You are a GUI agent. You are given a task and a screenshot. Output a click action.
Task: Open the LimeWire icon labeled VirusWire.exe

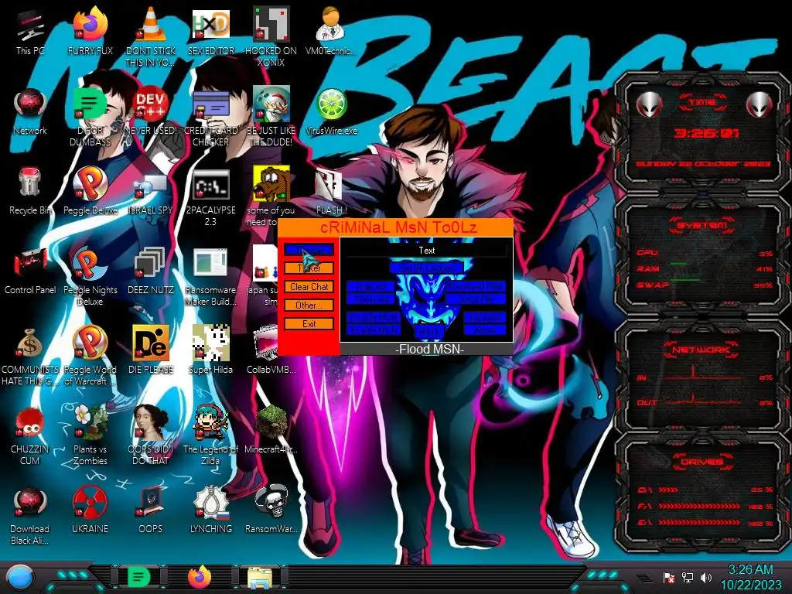pos(331,111)
